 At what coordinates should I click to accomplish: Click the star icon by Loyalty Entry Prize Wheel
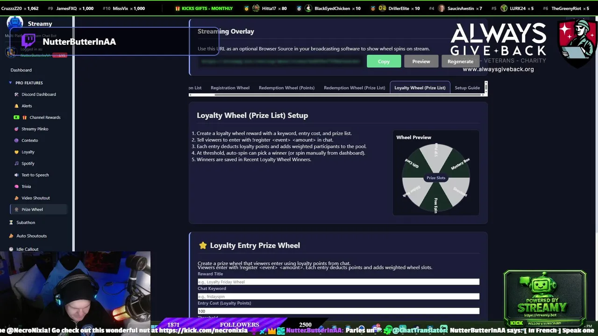pyautogui.click(x=203, y=245)
